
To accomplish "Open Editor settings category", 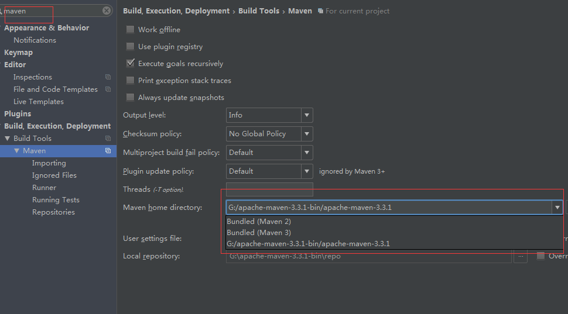I will click(15, 65).
